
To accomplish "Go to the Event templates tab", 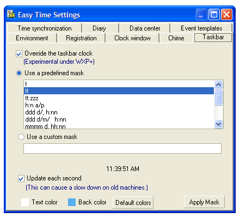I will [201, 28].
